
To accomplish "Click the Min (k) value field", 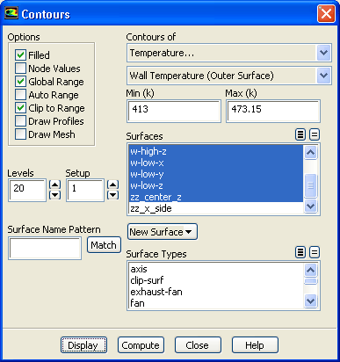I will (174, 111).
